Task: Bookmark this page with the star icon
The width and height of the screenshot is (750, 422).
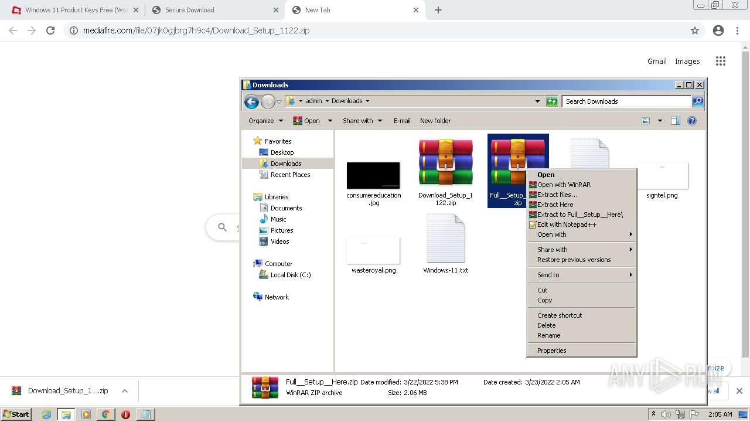Action: pyautogui.click(x=695, y=30)
